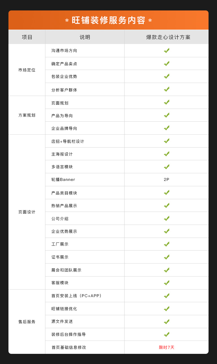Click the 说明 column header

coord(85,37)
